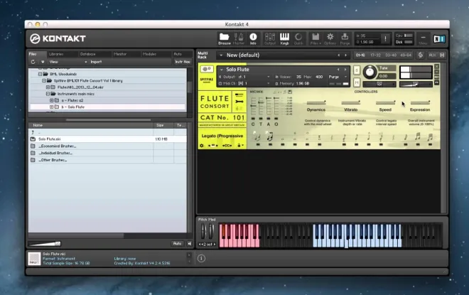Click the CC icon under Legato label

[227, 146]
